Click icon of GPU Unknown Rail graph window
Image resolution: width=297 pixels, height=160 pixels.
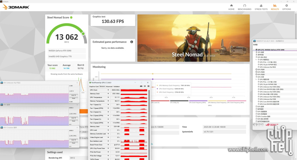(x=2, y=83)
